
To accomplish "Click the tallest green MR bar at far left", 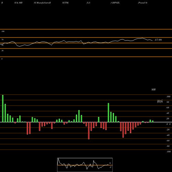I will point(3,108).
